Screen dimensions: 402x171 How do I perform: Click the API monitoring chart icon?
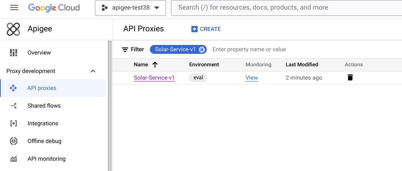[13, 159]
